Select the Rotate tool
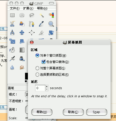This screenshot has width=116, height=121. pyautogui.click(x=51, y=33)
